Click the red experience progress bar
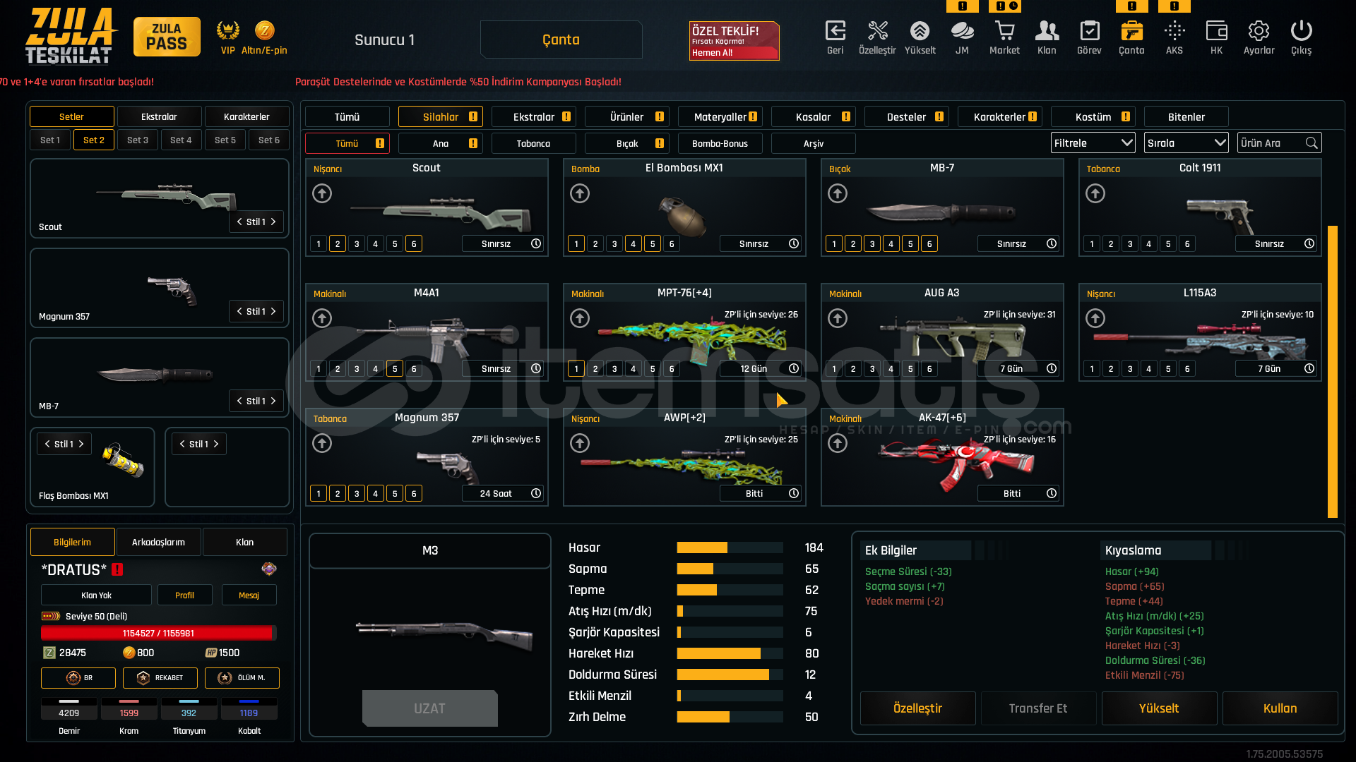The width and height of the screenshot is (1356, 762). click(158, 633)
